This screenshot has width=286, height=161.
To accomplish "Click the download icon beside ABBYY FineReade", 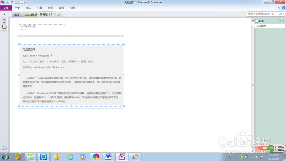I will [x=51, y=55].
